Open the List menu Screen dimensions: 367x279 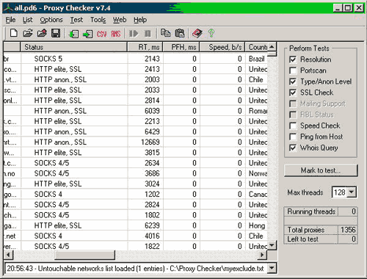coord(27,20)
